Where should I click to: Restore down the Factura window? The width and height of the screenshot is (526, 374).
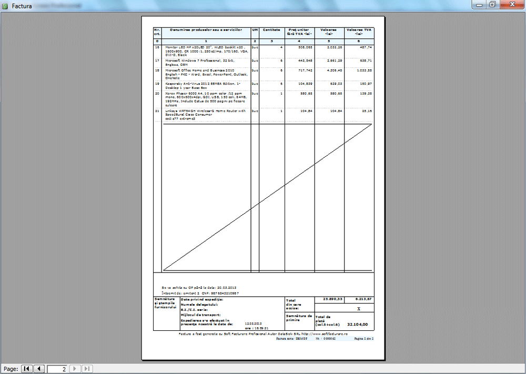pyautogui.click(x=492, y=5)
